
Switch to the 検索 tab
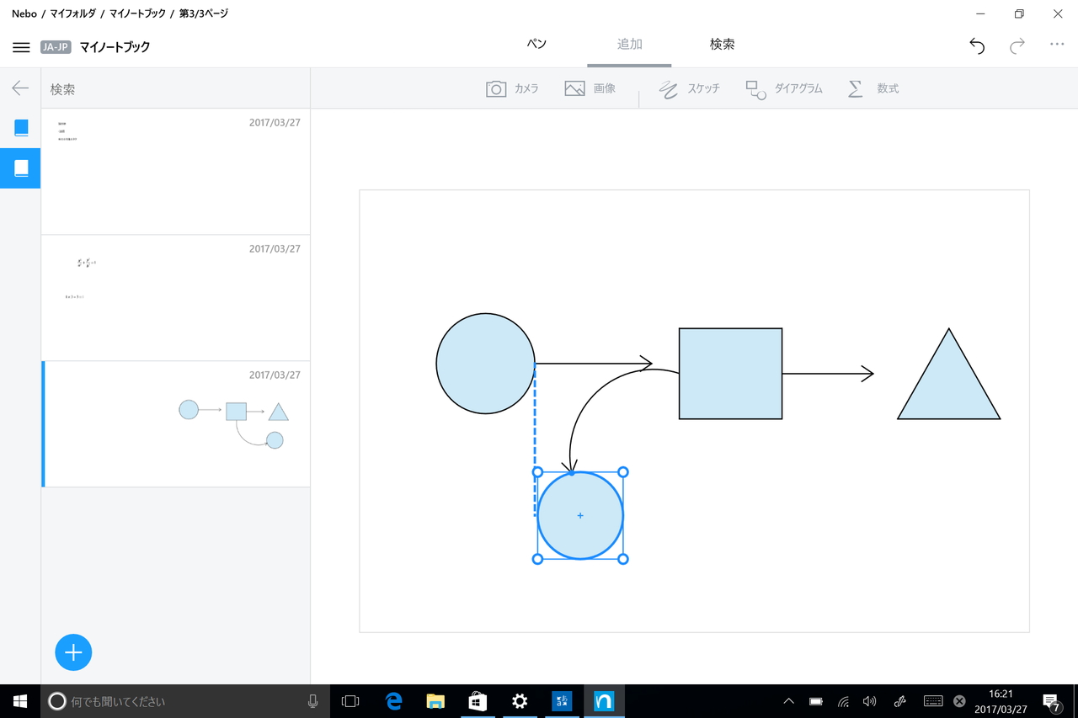(722, 44)
